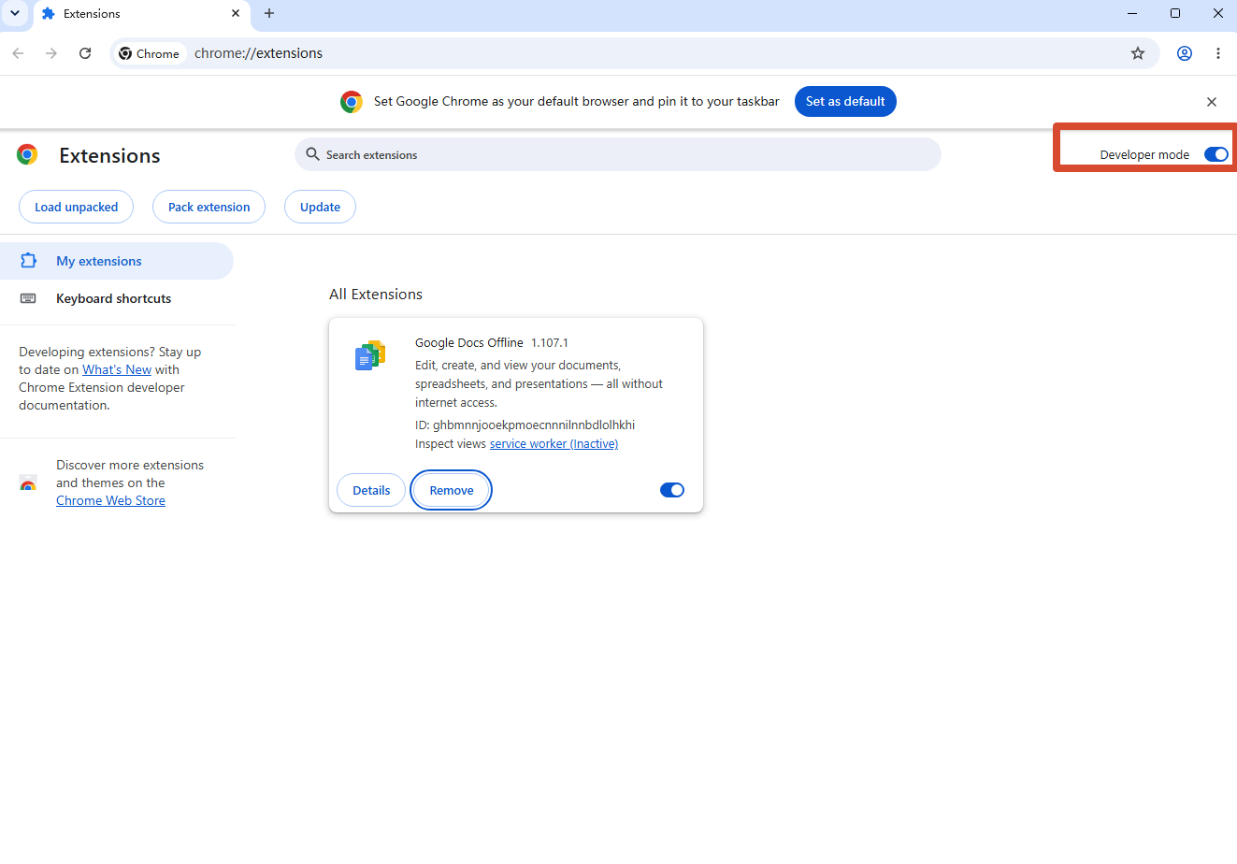The image size is (1237, 864).
Task: Click the Google Docs Offline extension icon
Action: 370,355
